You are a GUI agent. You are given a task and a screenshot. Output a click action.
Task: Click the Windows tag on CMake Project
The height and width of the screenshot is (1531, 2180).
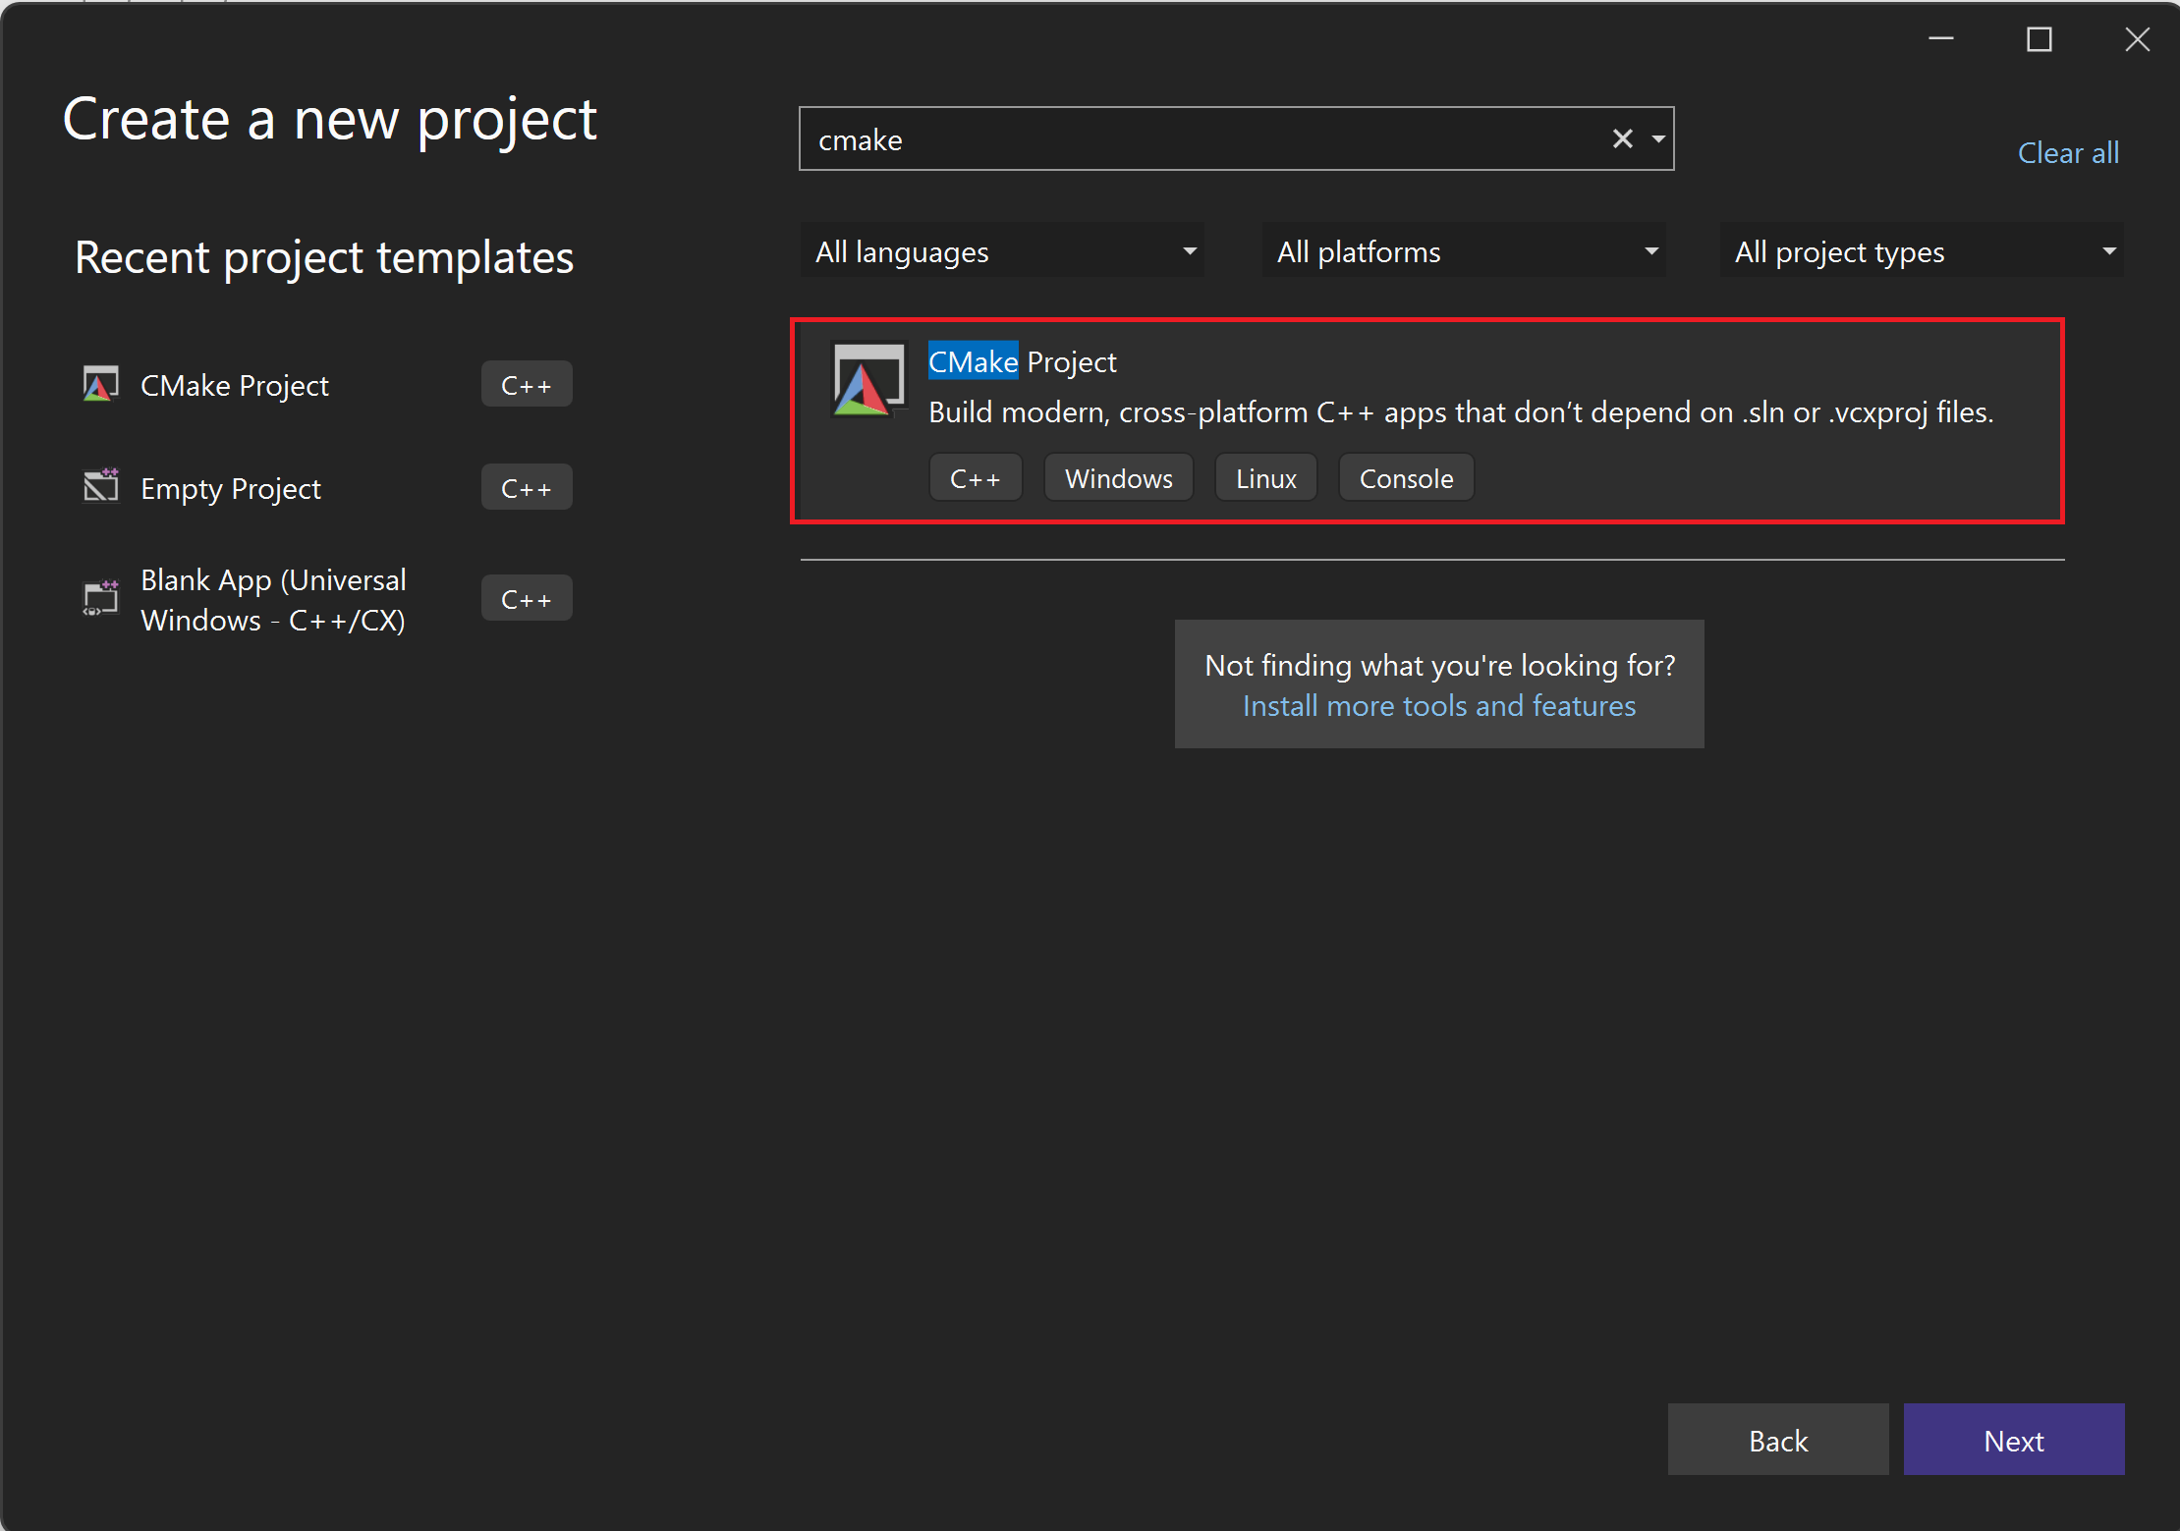pos(1117,479)
